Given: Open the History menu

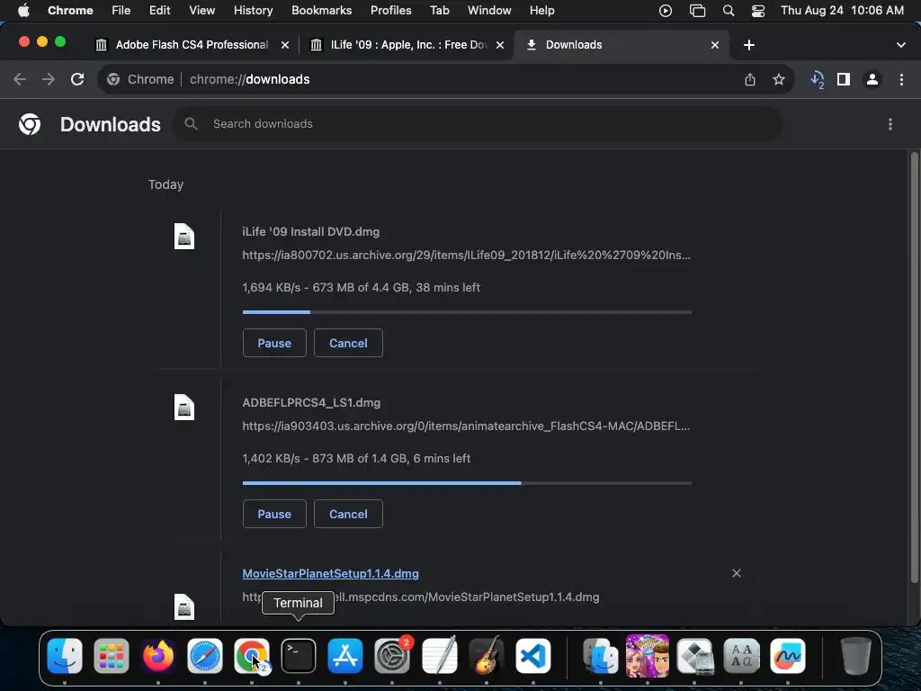Looking at the screenshot, I should tap(253, 11).
